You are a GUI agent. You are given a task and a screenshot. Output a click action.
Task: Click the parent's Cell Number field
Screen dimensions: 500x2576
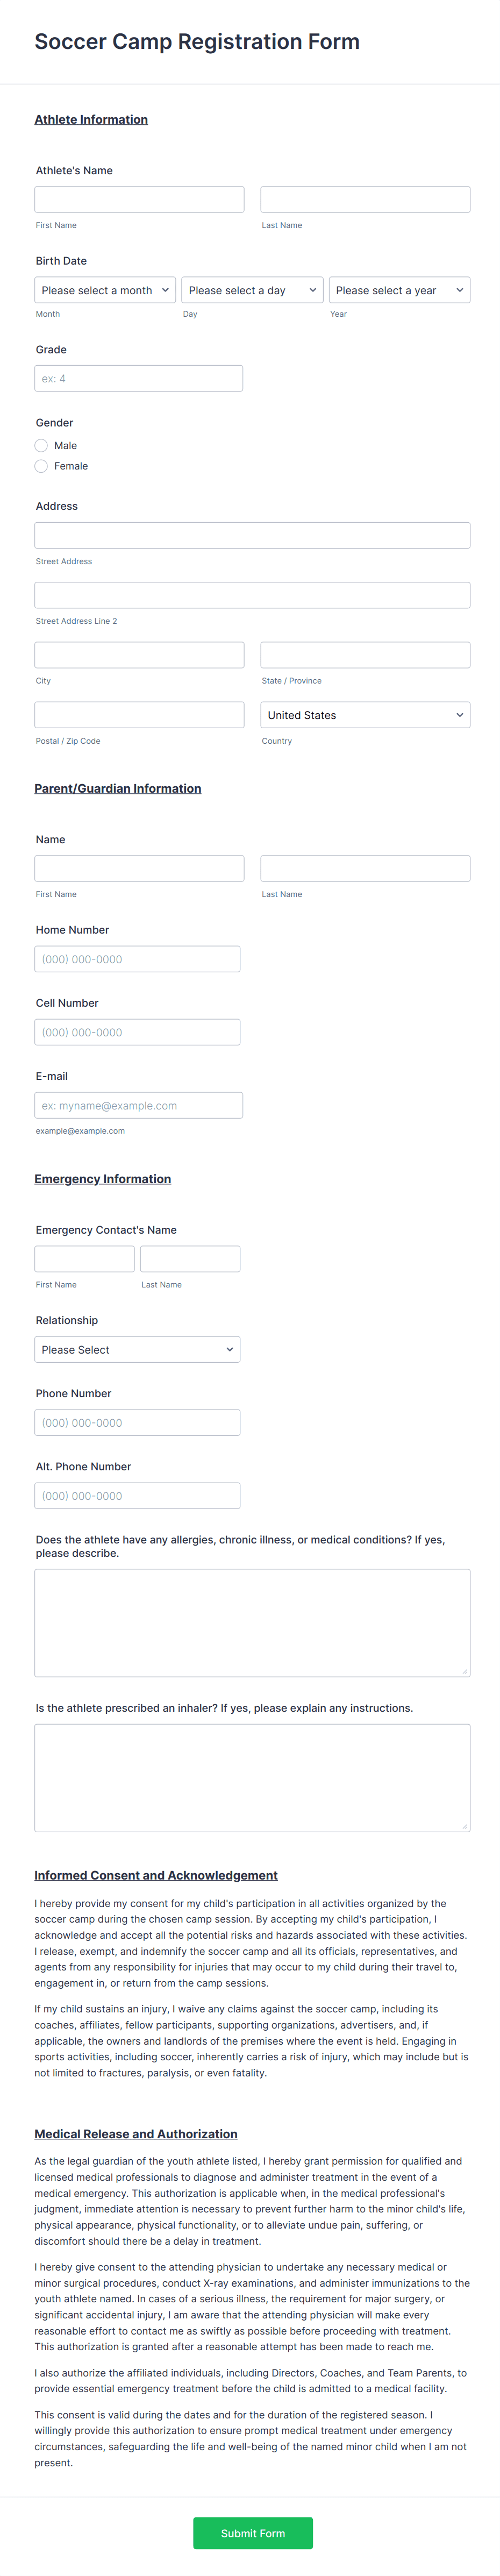tap(137, 1031)
